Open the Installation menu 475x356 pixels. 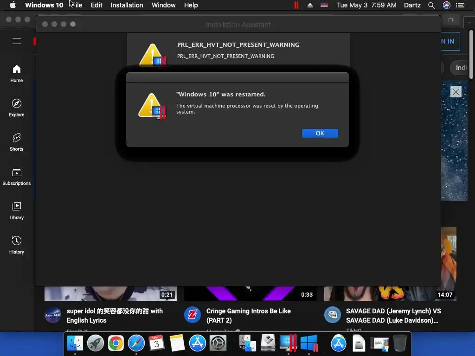tap(127, 5)
